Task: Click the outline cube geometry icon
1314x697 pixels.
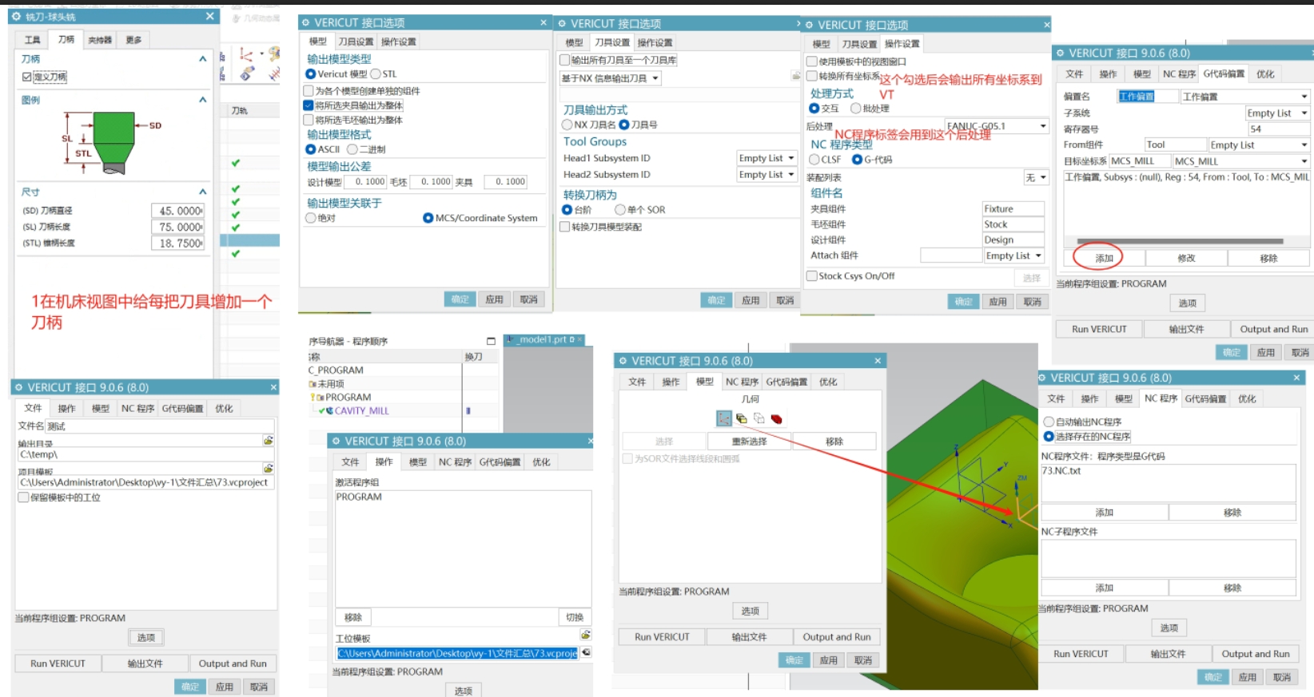Action: tap(759, 418)
